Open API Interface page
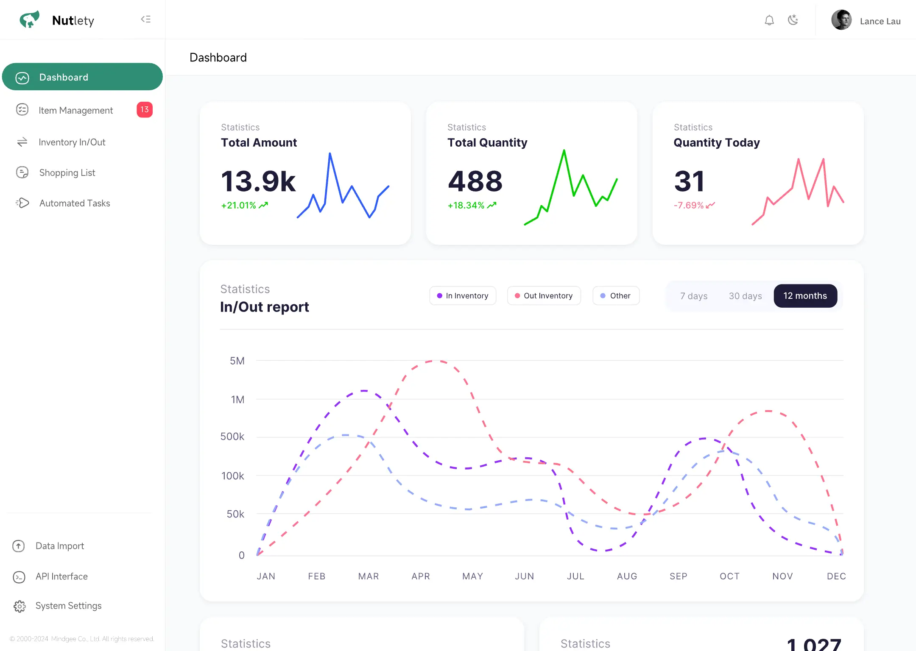Image resolution: width=916 pixels, height=651 pixels. coord(61,576)
